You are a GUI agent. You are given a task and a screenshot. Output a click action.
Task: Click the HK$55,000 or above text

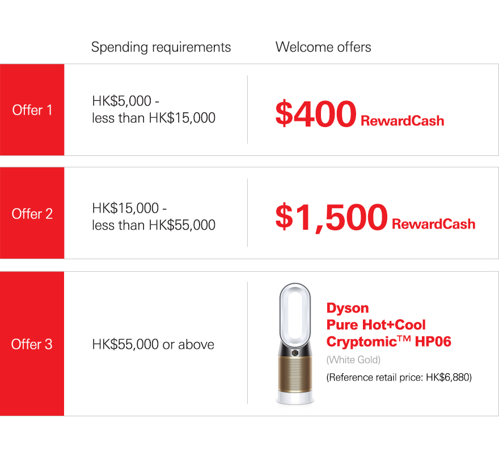tap(153, 344)
